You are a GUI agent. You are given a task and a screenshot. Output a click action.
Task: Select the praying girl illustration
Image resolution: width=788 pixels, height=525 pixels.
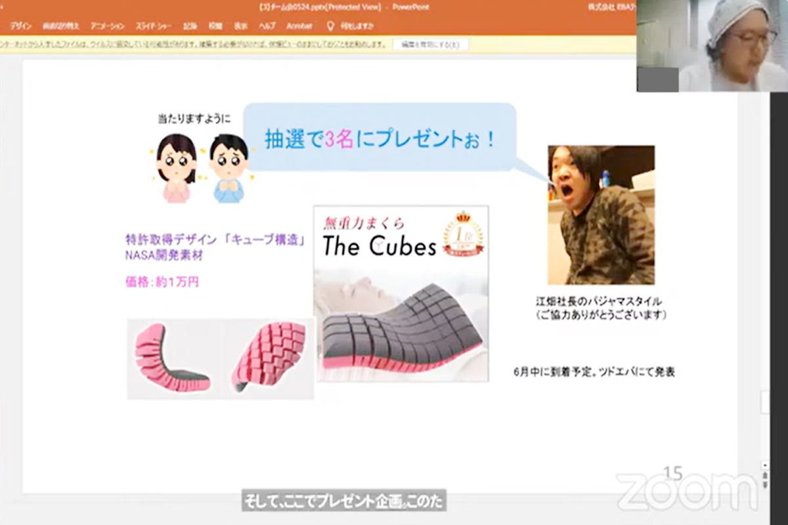177,168
